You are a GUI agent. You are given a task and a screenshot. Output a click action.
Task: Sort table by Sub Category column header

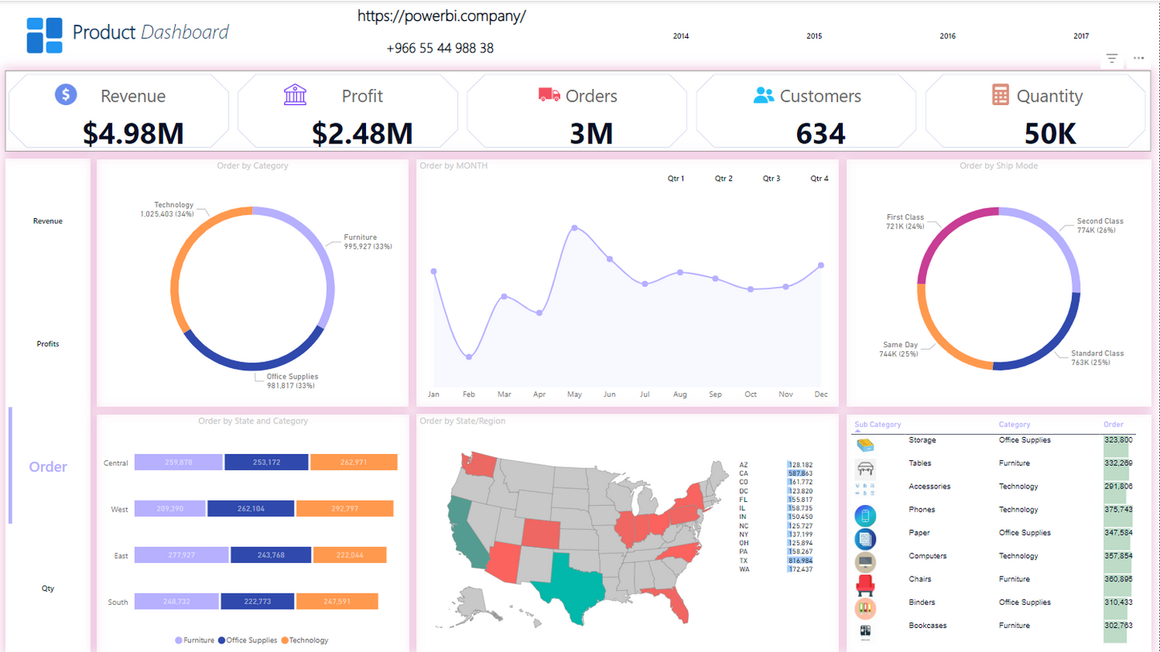[877, 424]
